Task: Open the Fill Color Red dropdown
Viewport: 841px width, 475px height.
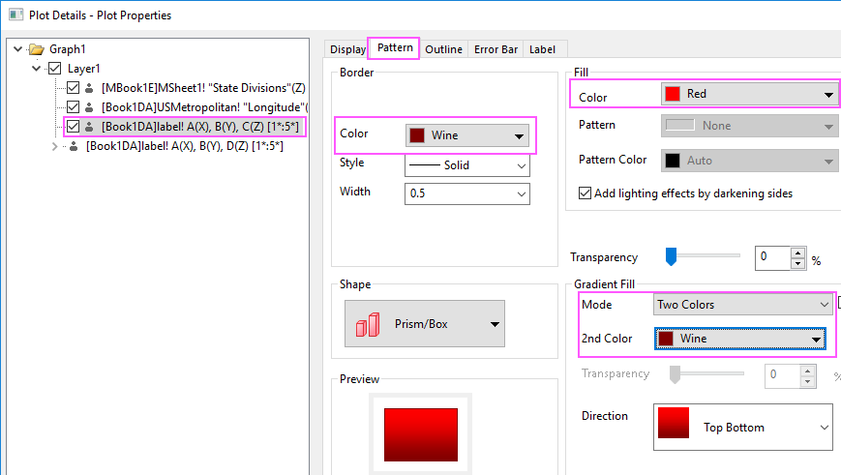Action: 750,94
